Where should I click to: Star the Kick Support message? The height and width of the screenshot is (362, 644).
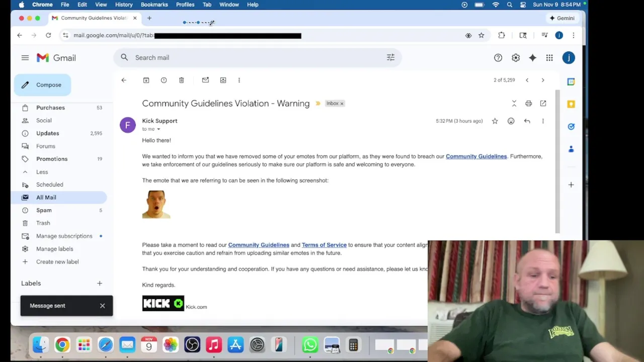pyautogui.click(x=495, y=121)
